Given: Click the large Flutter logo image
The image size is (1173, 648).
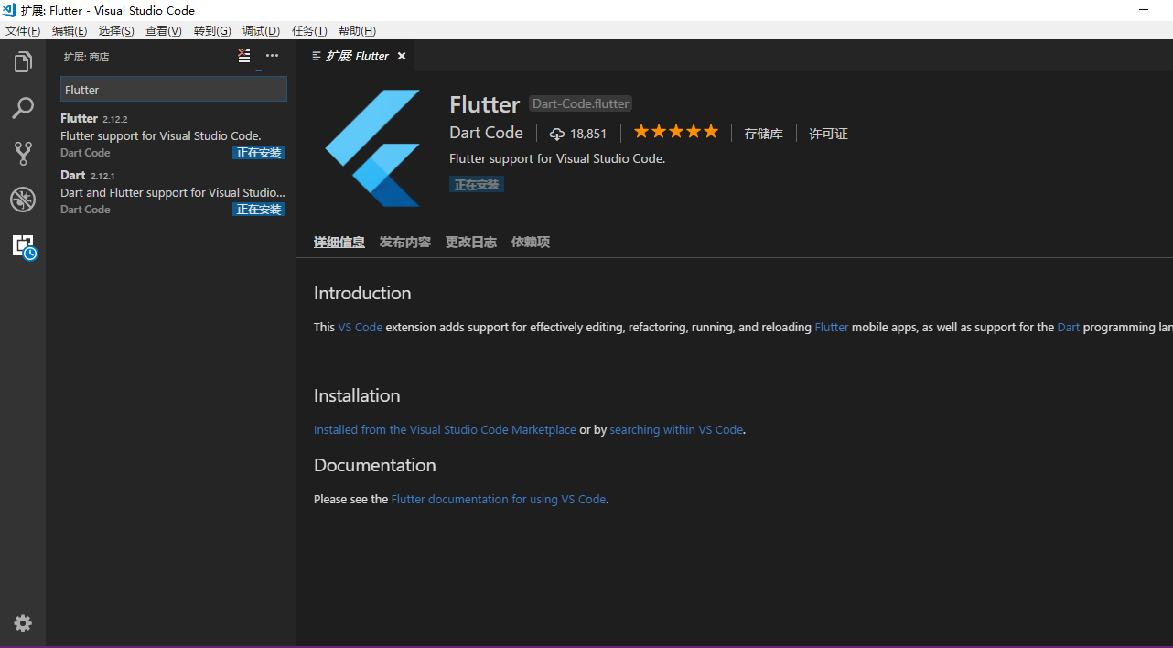Looking at the screenshot, I should tap(372, 147).
